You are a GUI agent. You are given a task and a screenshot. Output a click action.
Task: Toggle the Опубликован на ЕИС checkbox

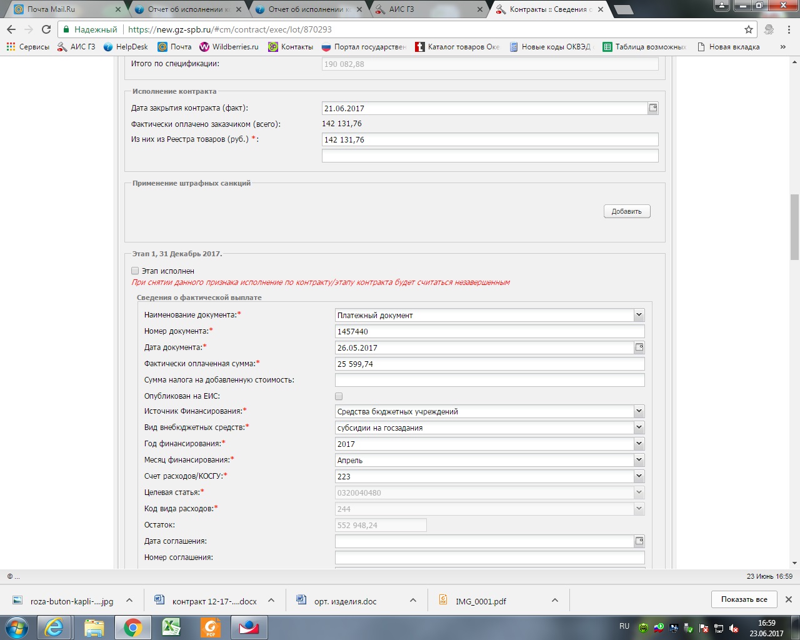point(339,396)
